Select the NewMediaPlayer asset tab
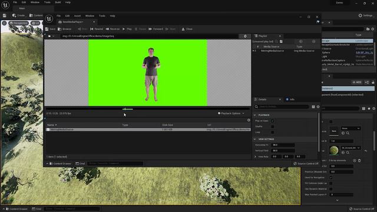377x212 pixels. point(73,22)
